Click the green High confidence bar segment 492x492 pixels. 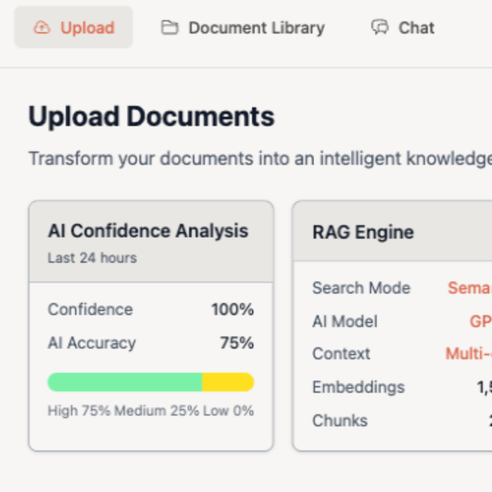(125, 382)
